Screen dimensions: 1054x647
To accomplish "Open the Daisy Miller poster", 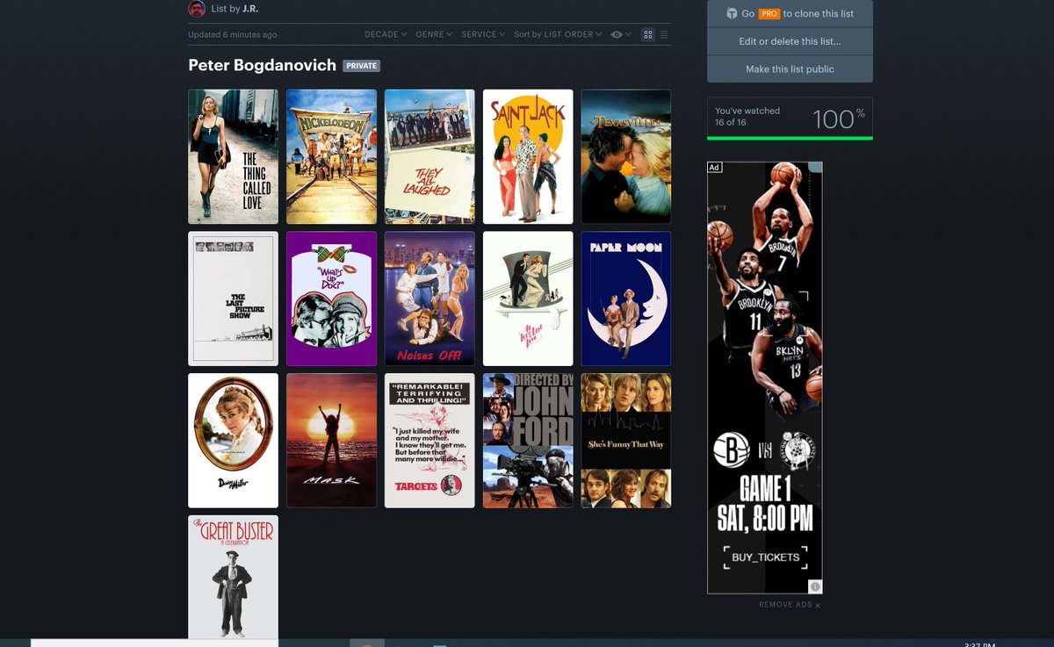I will tap(233, 441).
